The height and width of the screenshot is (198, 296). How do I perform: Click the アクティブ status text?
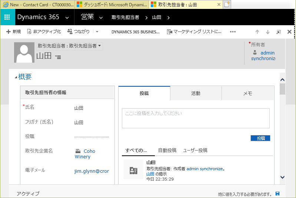28,194
